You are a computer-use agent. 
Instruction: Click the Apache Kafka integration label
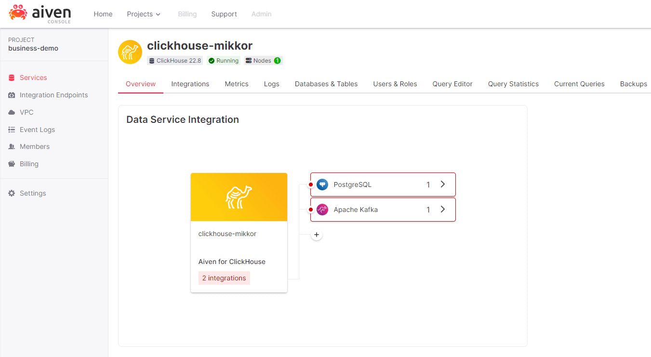point(356,210)
